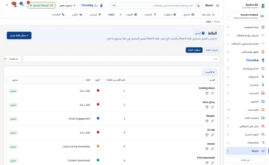Click Lead scoring thresholds category cell
The height and width of the screenshot is (165, 269).
click(76, 146)
